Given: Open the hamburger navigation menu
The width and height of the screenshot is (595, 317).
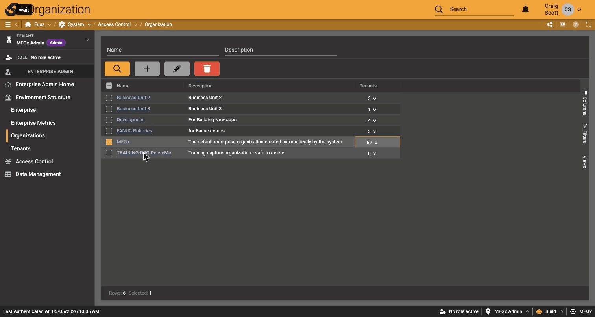Looking at the screenshot, I should pos(7,24).
